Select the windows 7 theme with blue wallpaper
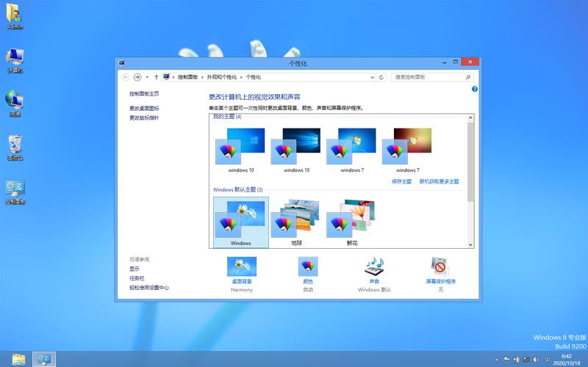Screen dimensions: 588x367 tap(352, 150)
